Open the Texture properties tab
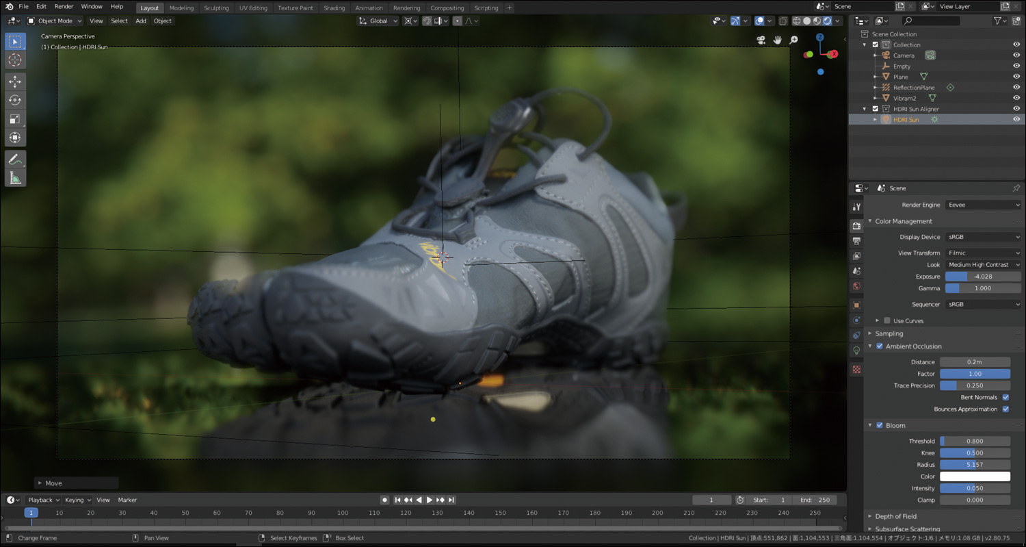The image size is (1026, 547). point(856,370)
